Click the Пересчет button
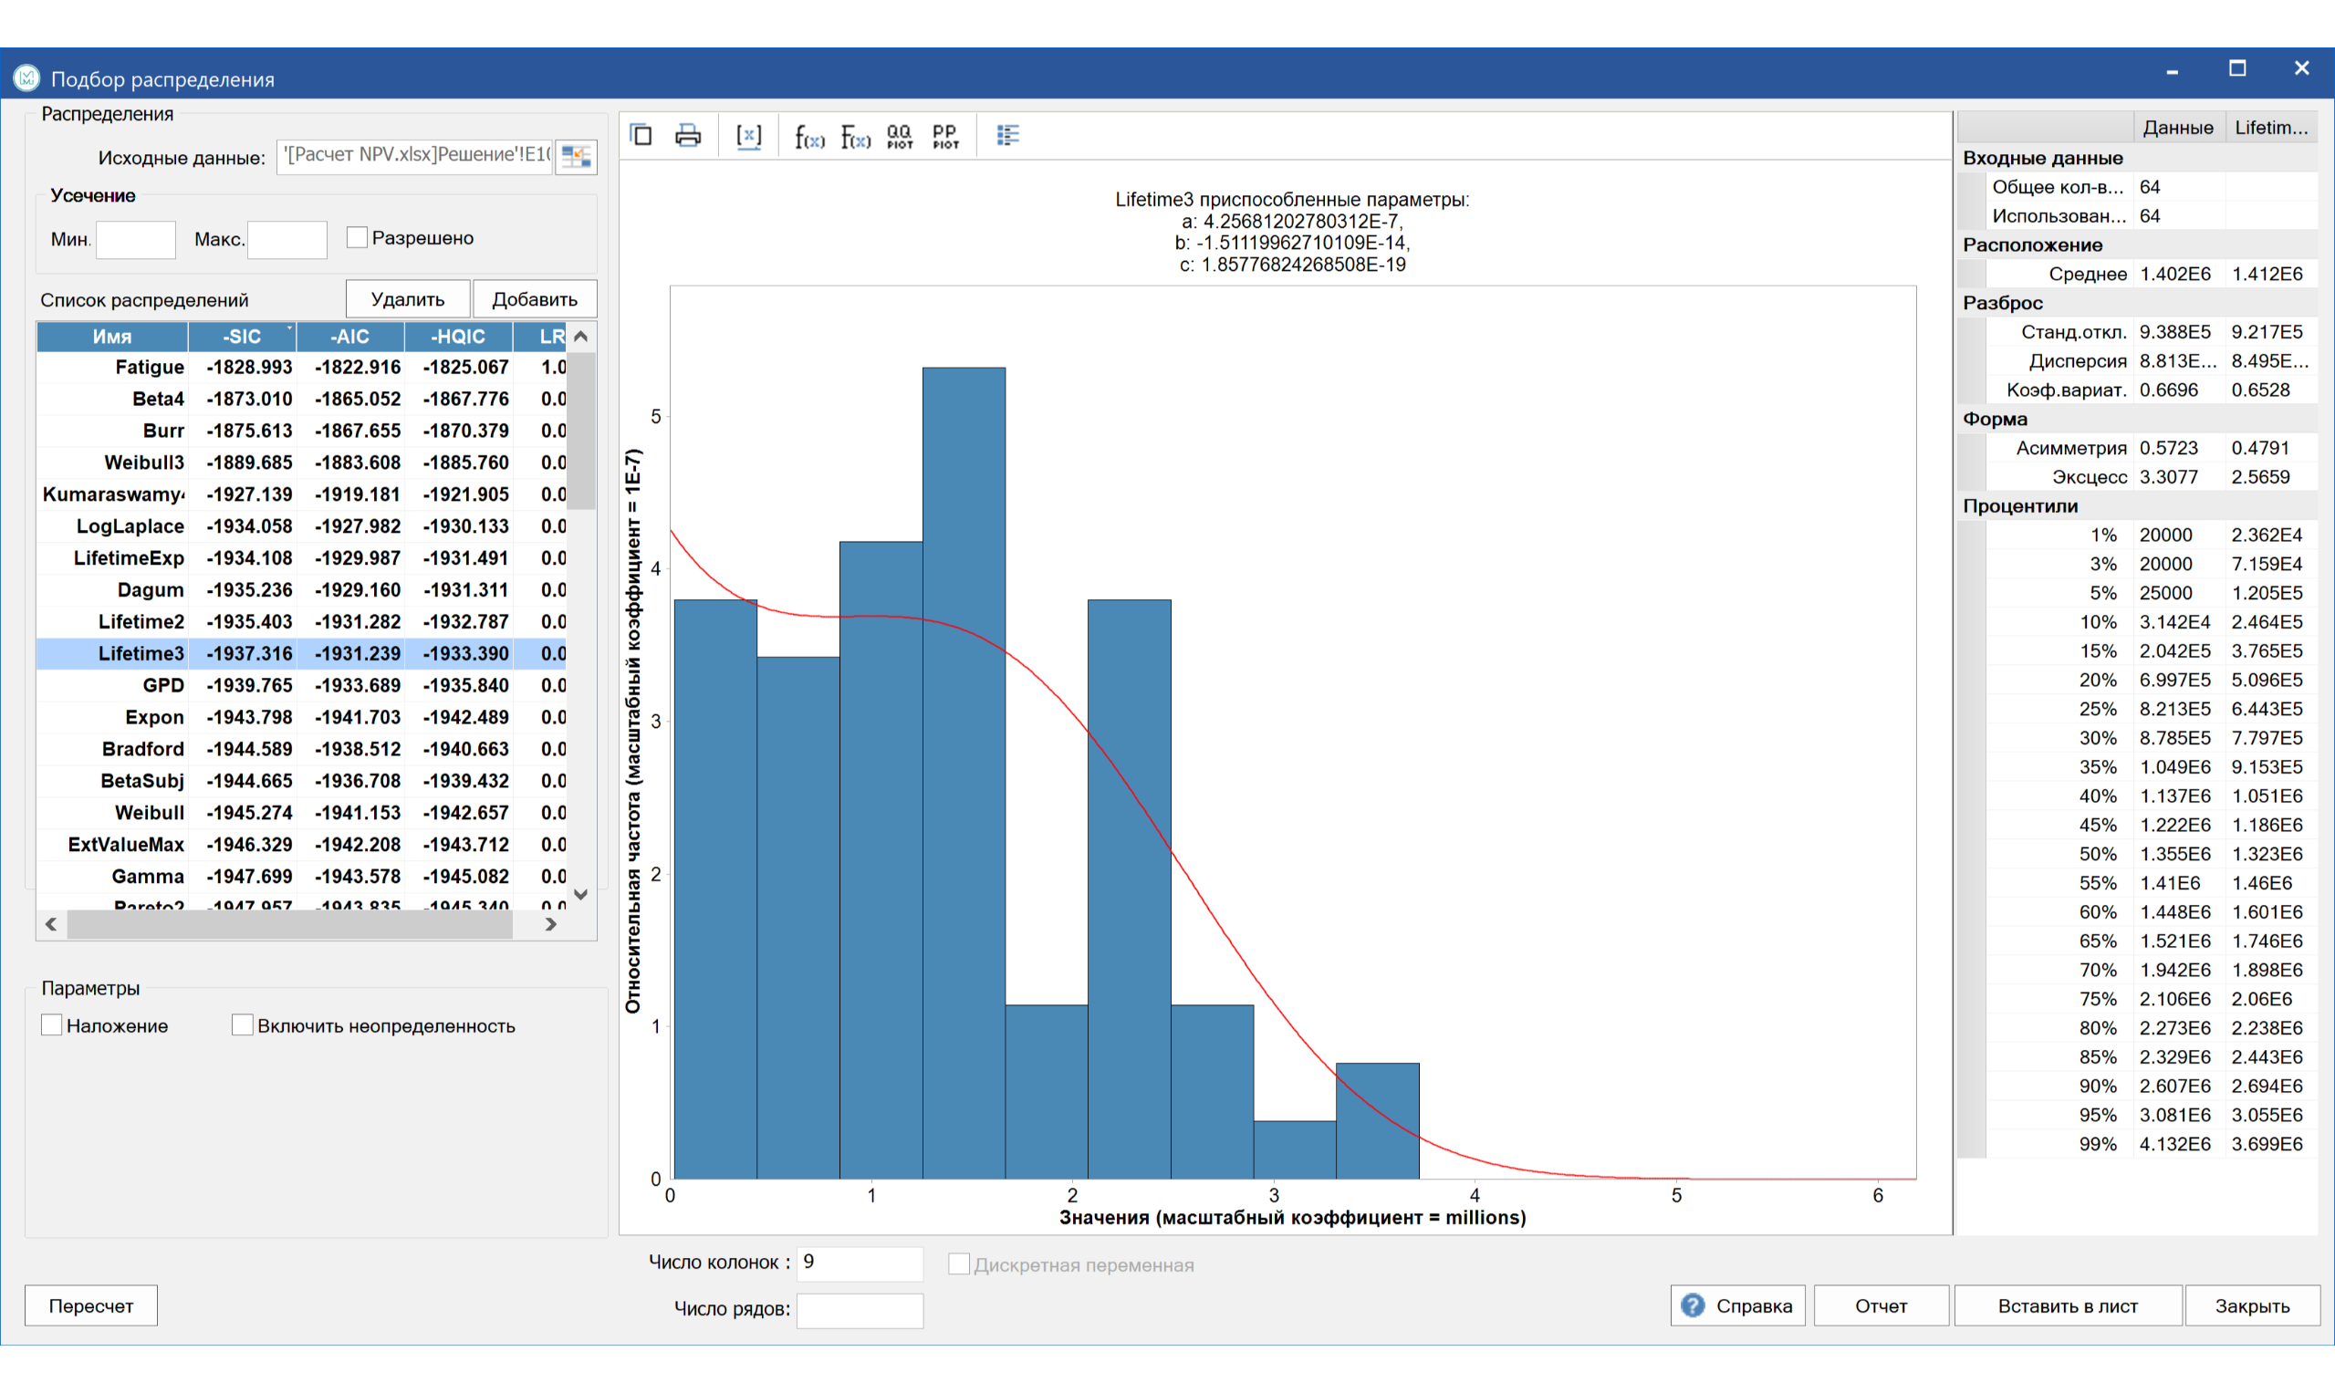 tap(91, 1305)
